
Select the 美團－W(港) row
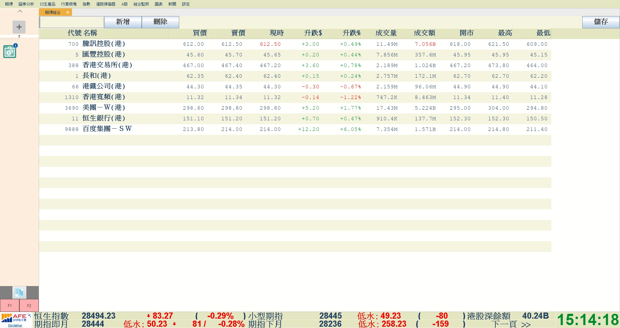[x=295, y=108]
